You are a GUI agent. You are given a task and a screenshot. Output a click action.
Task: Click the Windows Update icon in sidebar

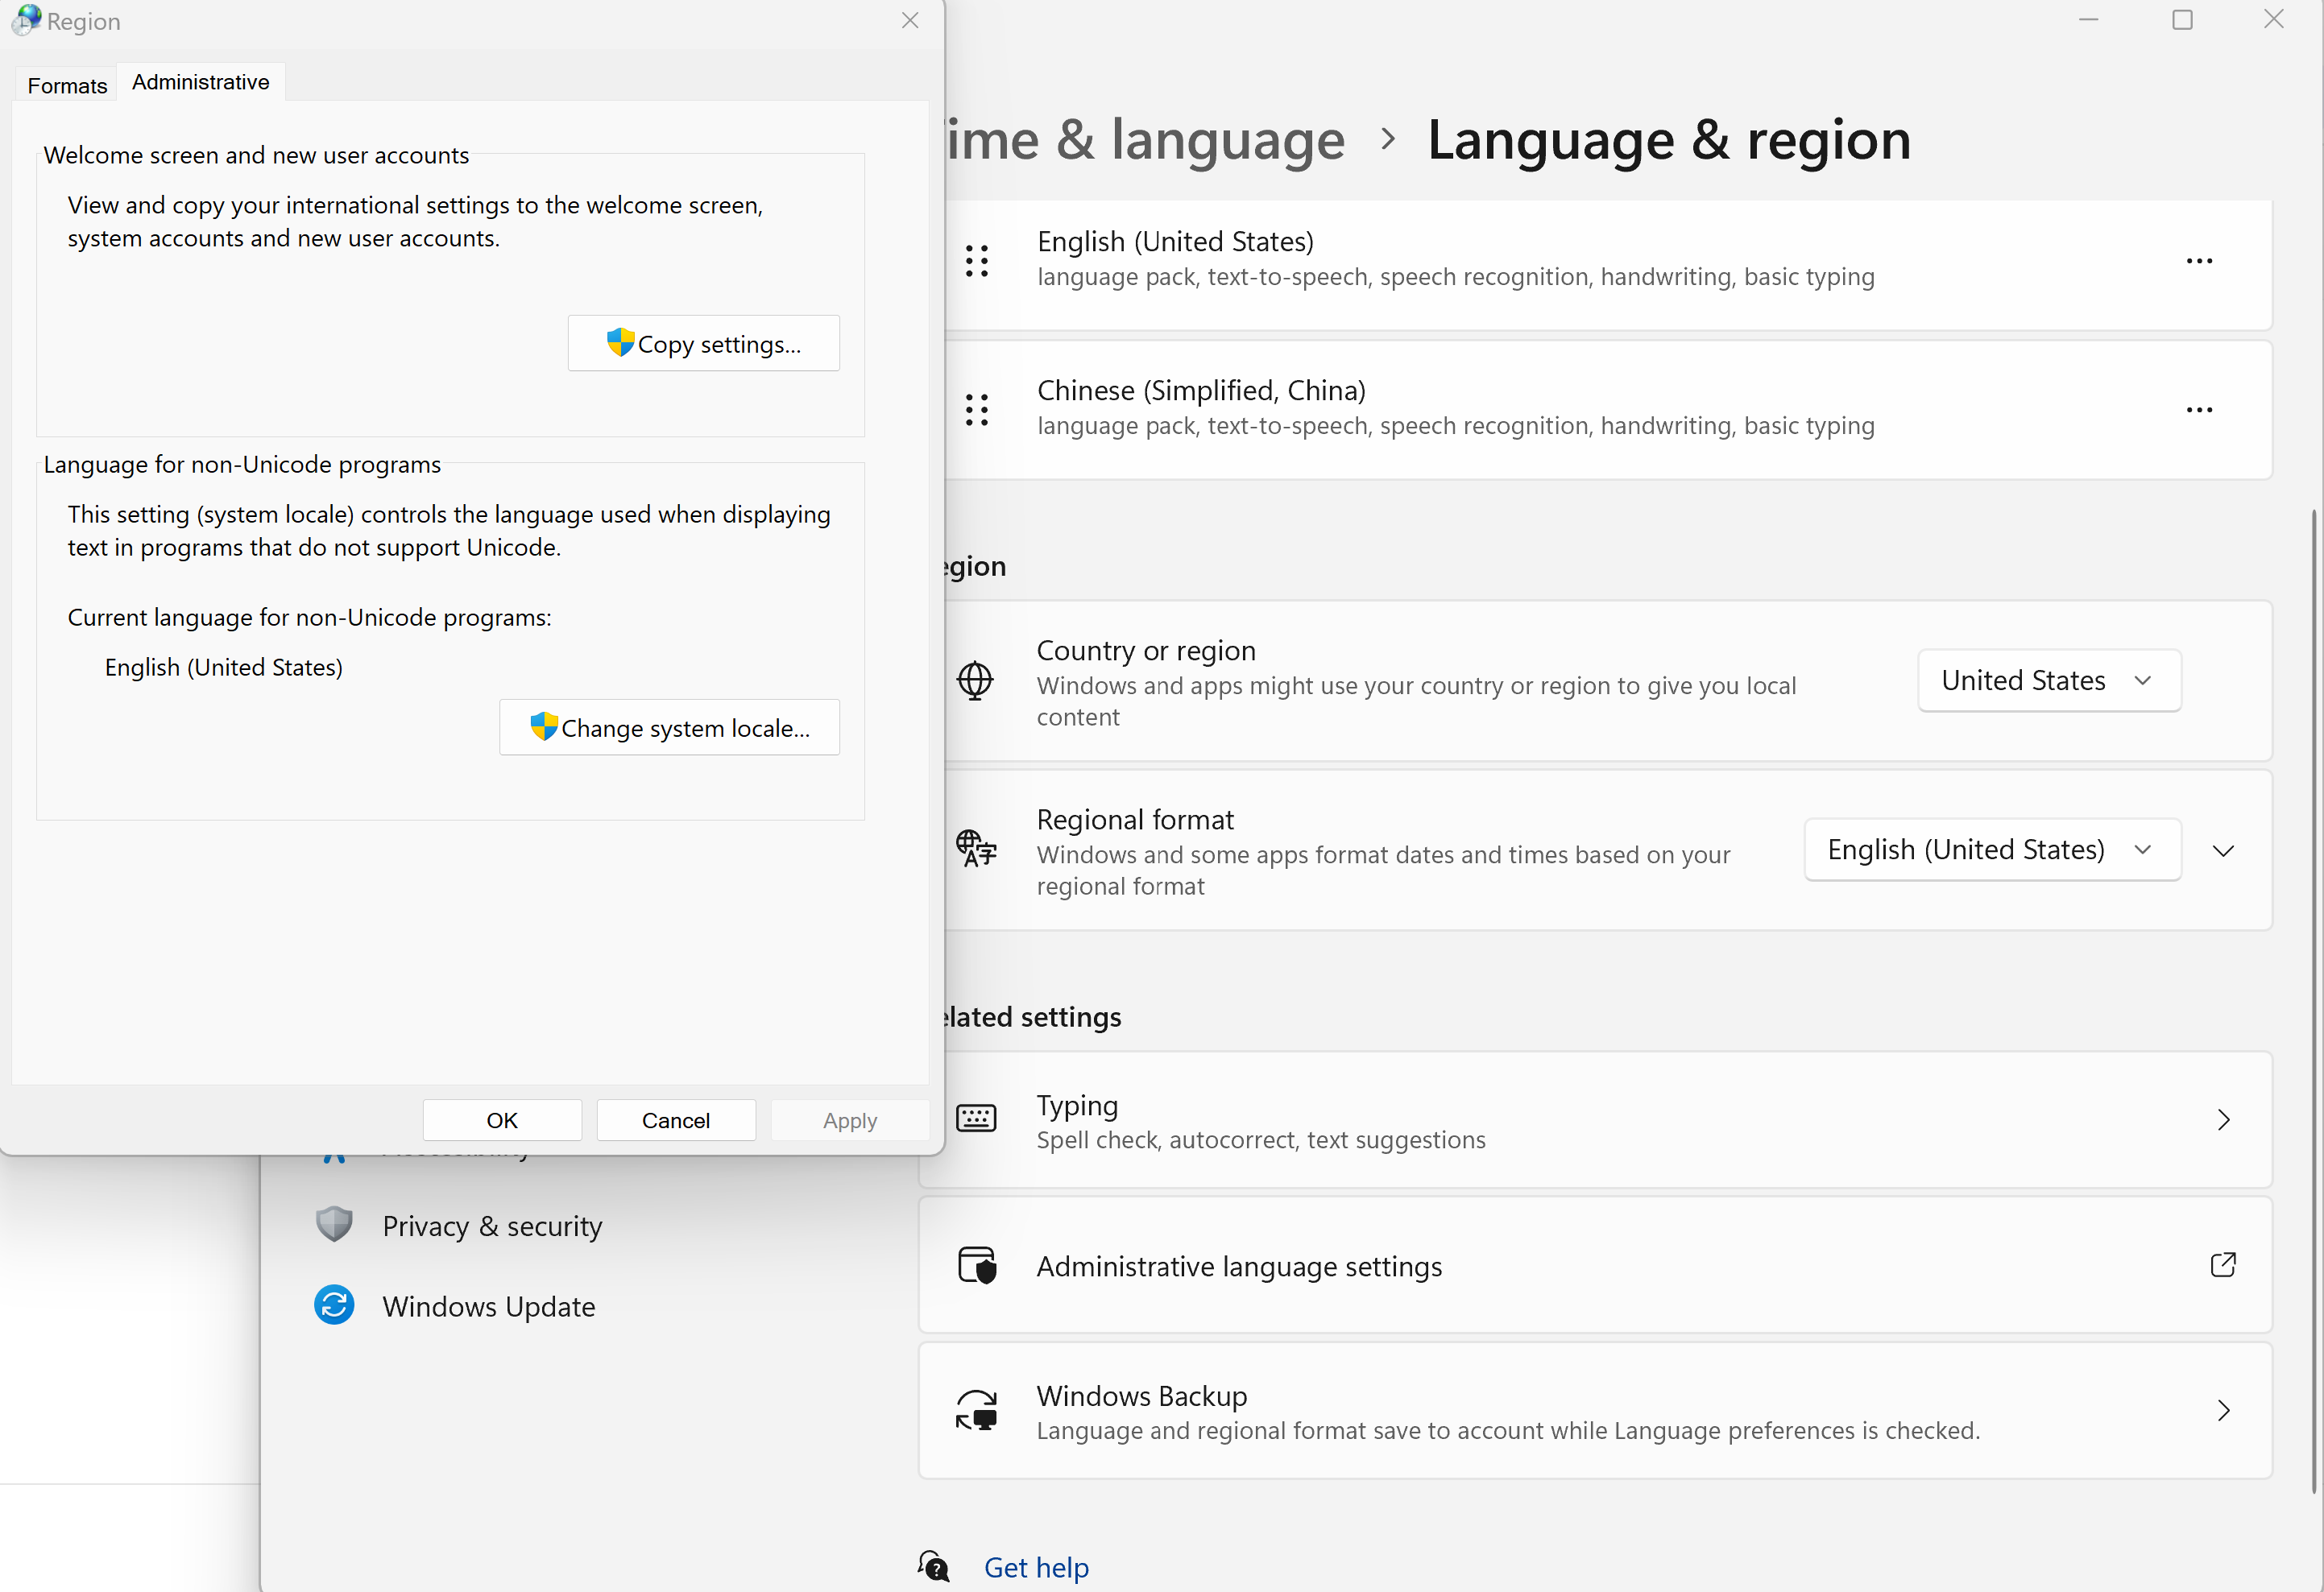click(x=334, y=1305)
